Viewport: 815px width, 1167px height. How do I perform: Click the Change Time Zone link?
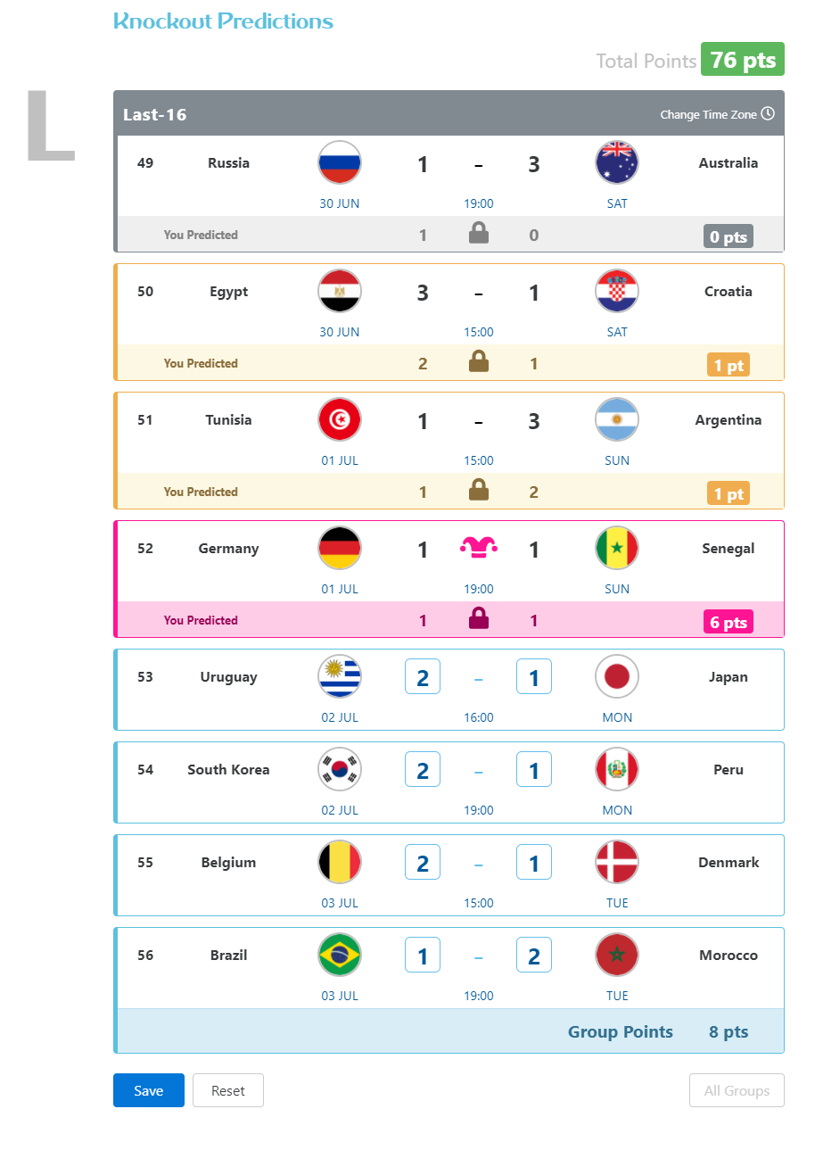click(x=709, y=114)
